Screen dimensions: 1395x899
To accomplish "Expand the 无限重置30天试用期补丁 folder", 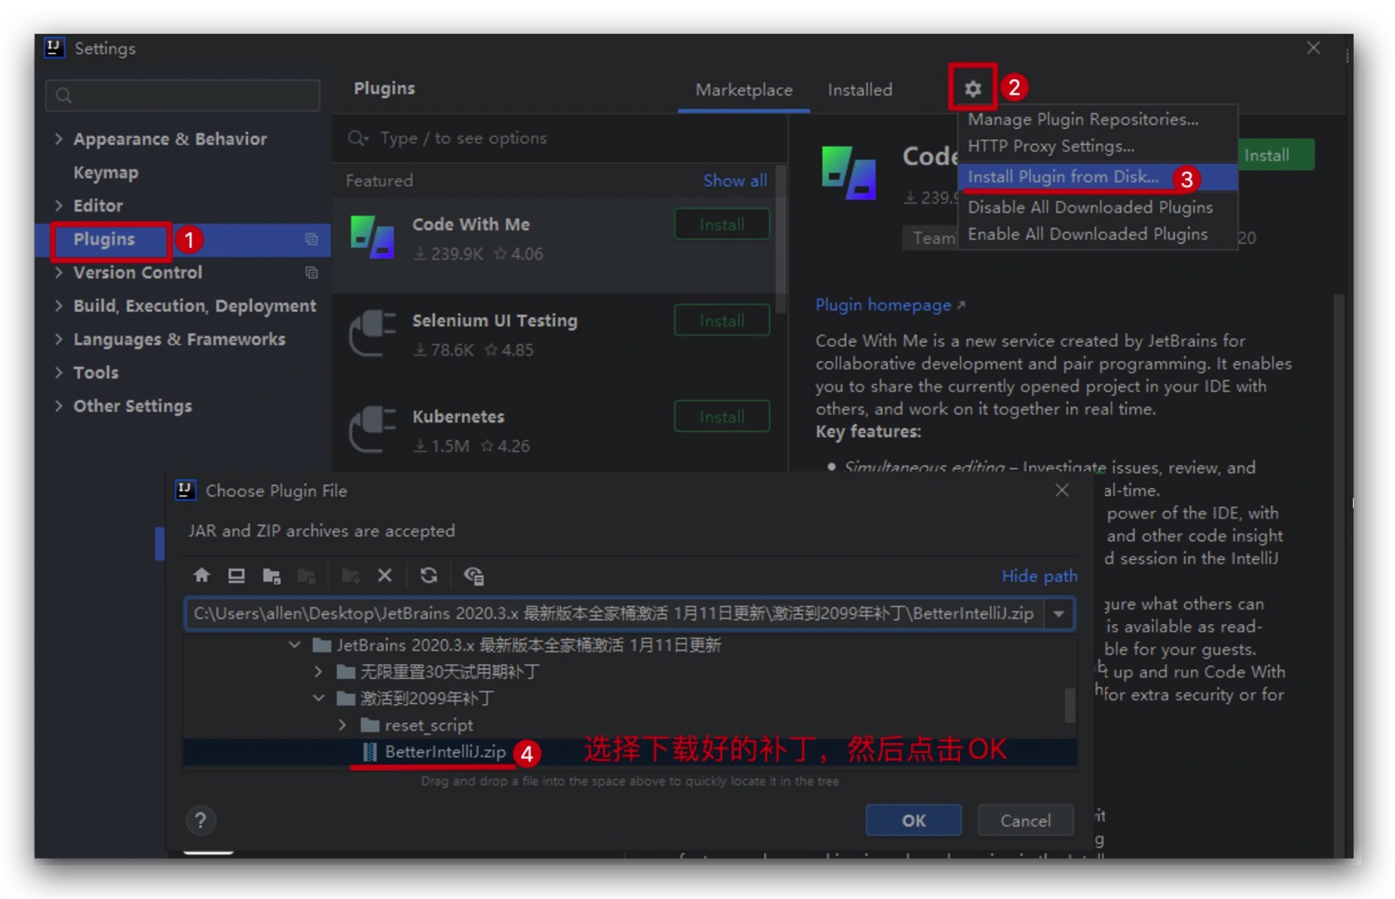I will click(x=318, y=671).
